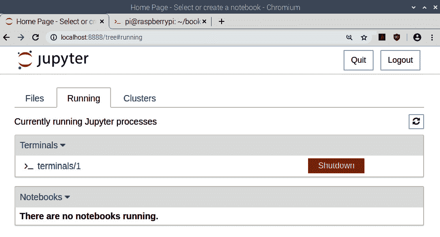This screenshot has height=237, width=440.
Task: Quit the Jupyter server
Action: click(x=359, y=60)
